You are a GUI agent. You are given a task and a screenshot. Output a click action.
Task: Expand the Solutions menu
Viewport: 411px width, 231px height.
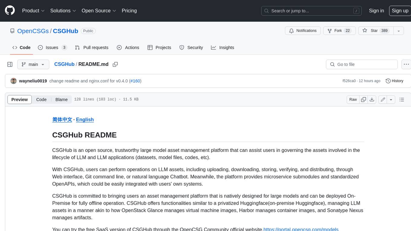(x=63, y=11)
